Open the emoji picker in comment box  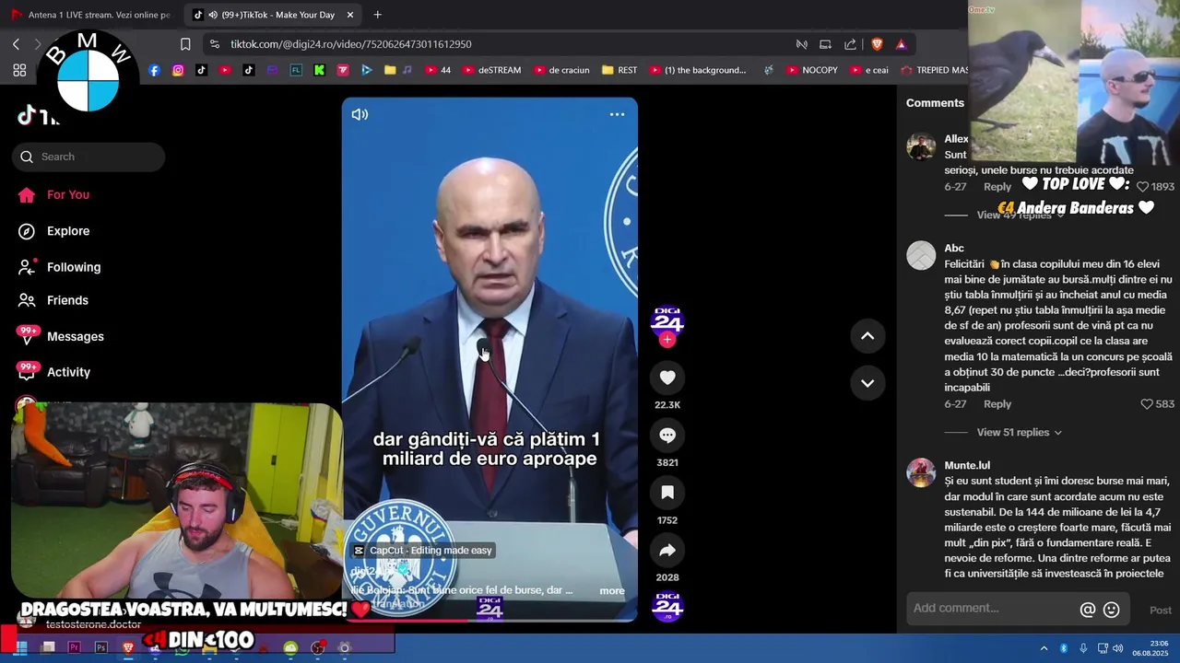click(x=1112, y=610)
